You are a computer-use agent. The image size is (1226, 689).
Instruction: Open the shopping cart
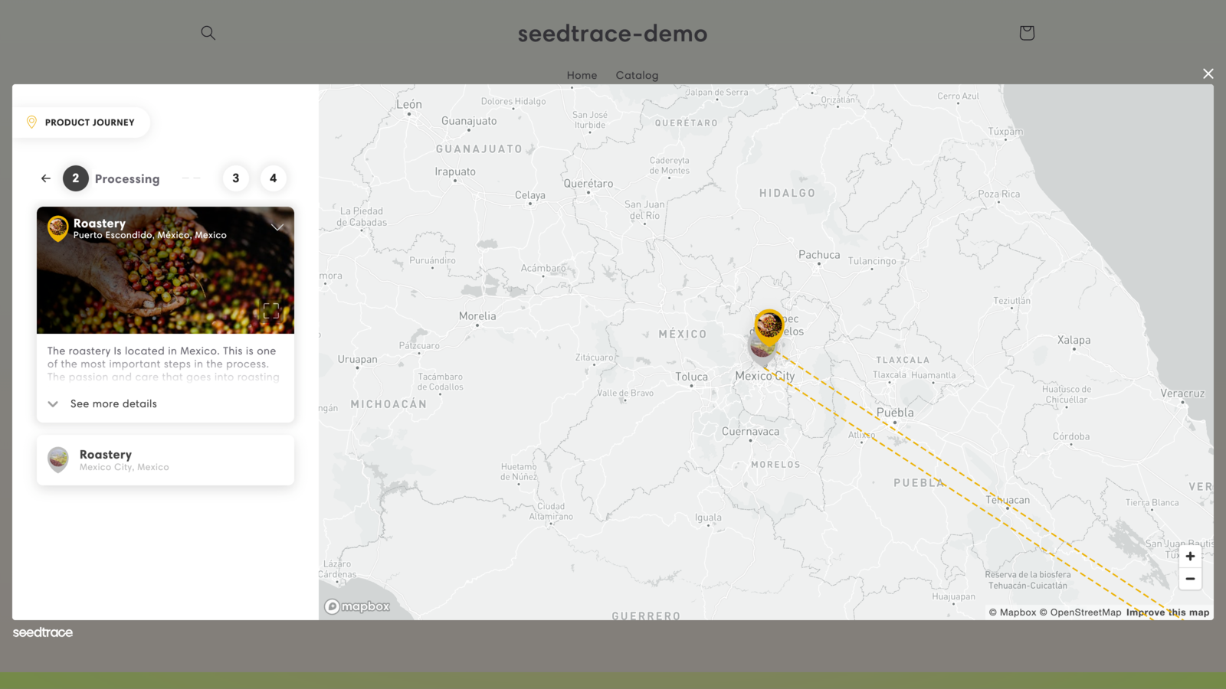tap(1026, 33)
